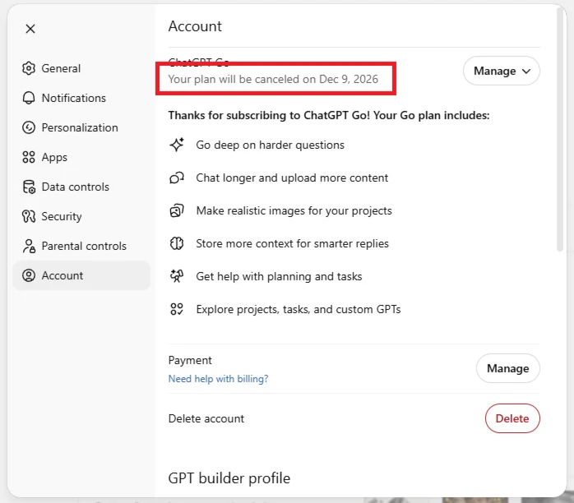Click the Payment Manage button
The height and width of the screenshot is (503, 574).
(x=507, y=368)
